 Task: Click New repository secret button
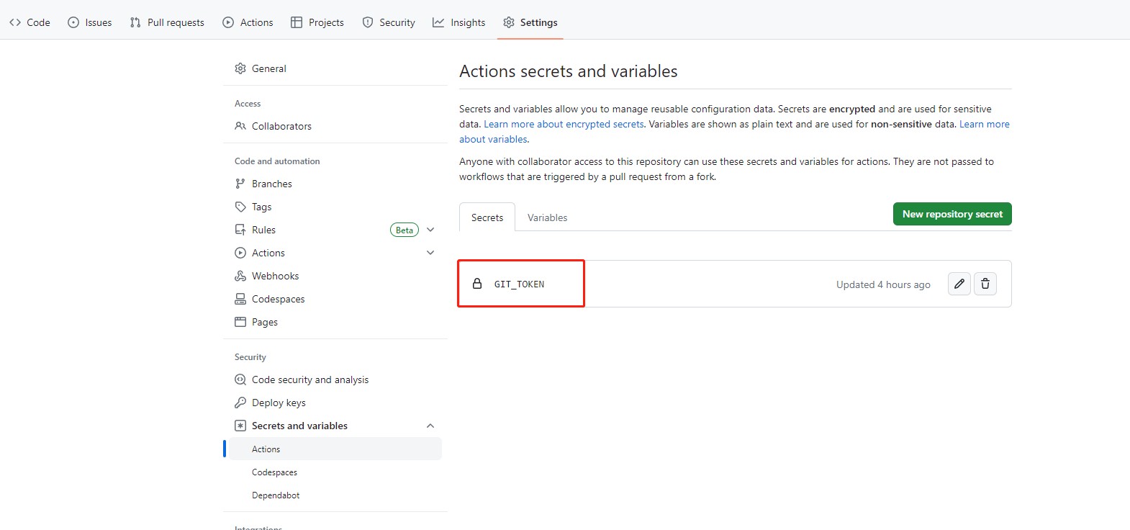click(952, 214)
